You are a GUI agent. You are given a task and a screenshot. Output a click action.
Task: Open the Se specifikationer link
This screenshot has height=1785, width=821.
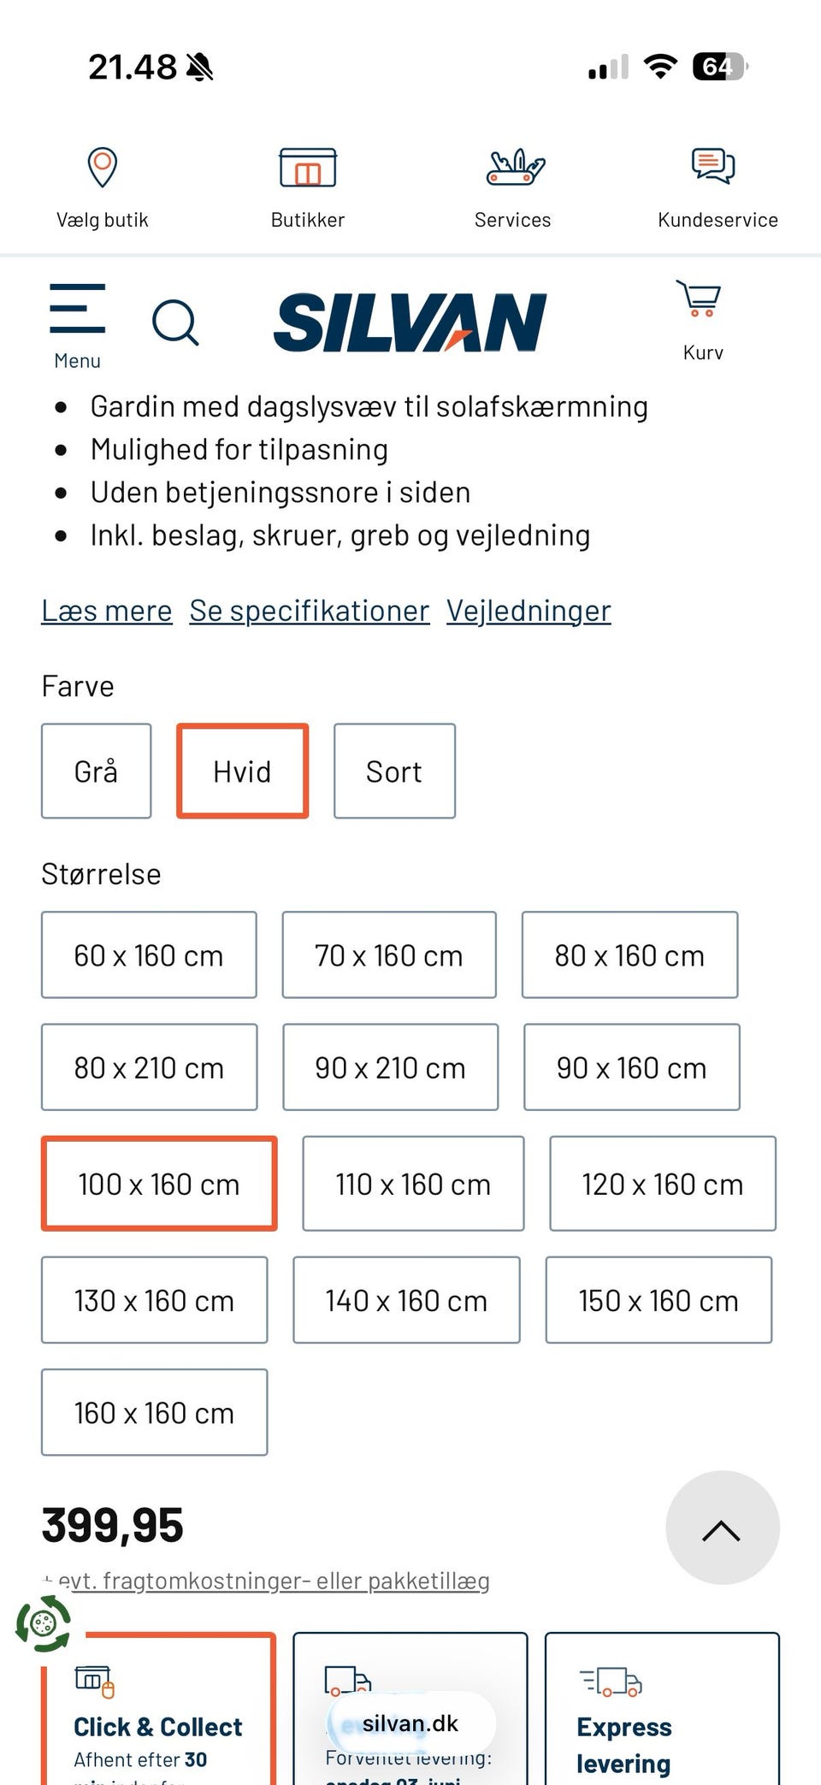pyautogui.click(x=310, y=611)
